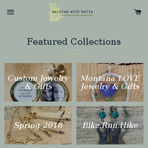Click the left teal gemstone earring
Image resolution: width=148 pixels, height=148 pixels.
[102, 115]
